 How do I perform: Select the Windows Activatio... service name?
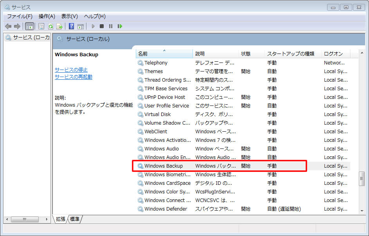click(x=167, y=140)
